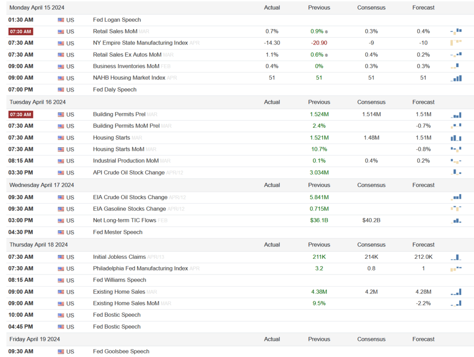Image resolution: width=474 pixels, height=357 pixels.
Task: Select the Thursday April 18 2024 date header
Action: pos(39,244)
